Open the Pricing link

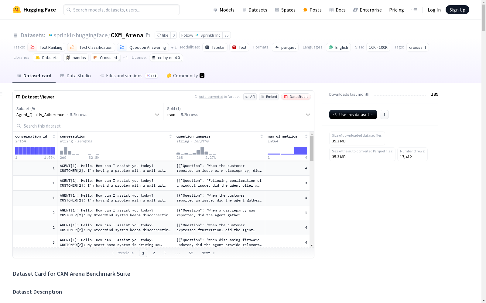tap(396, 10)
